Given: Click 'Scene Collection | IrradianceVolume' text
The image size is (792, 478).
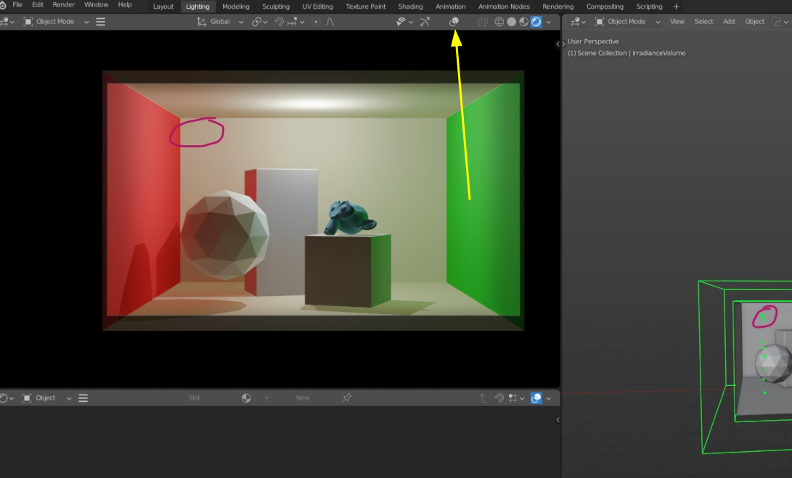Looking at the screenshot, I should [632, 53].
